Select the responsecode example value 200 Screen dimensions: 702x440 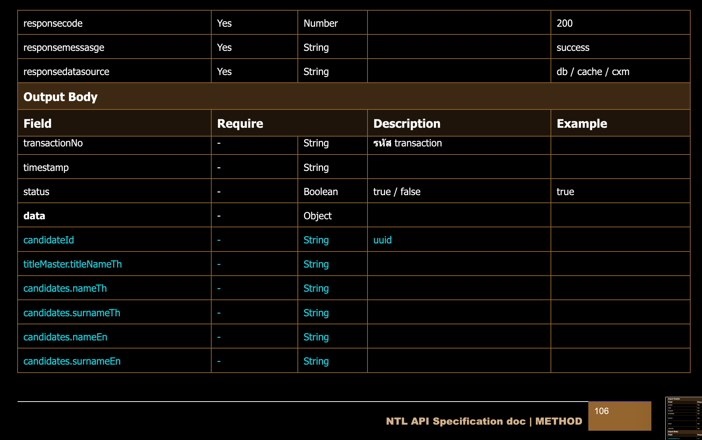564,23
